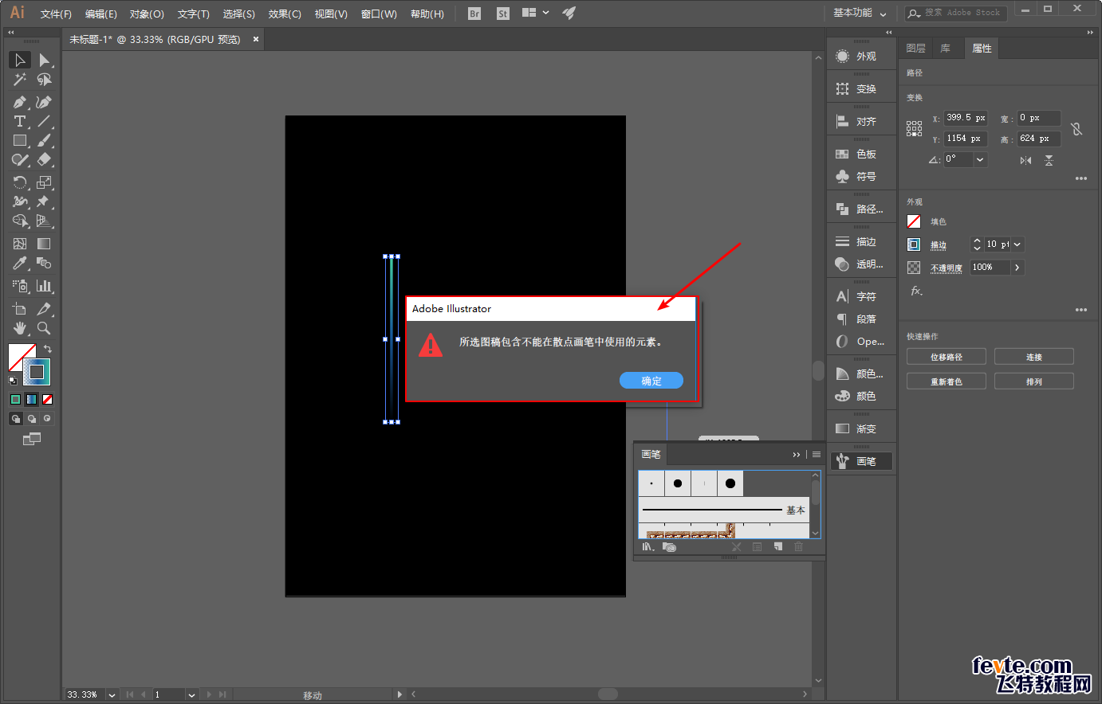Activate the Hand tool
Screen dimensions: 1102x704
(20, 328)
